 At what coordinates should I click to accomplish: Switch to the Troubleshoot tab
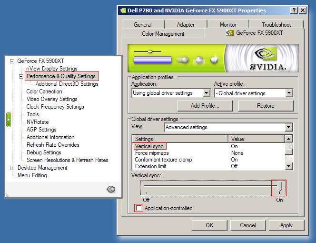click(276, 24)
